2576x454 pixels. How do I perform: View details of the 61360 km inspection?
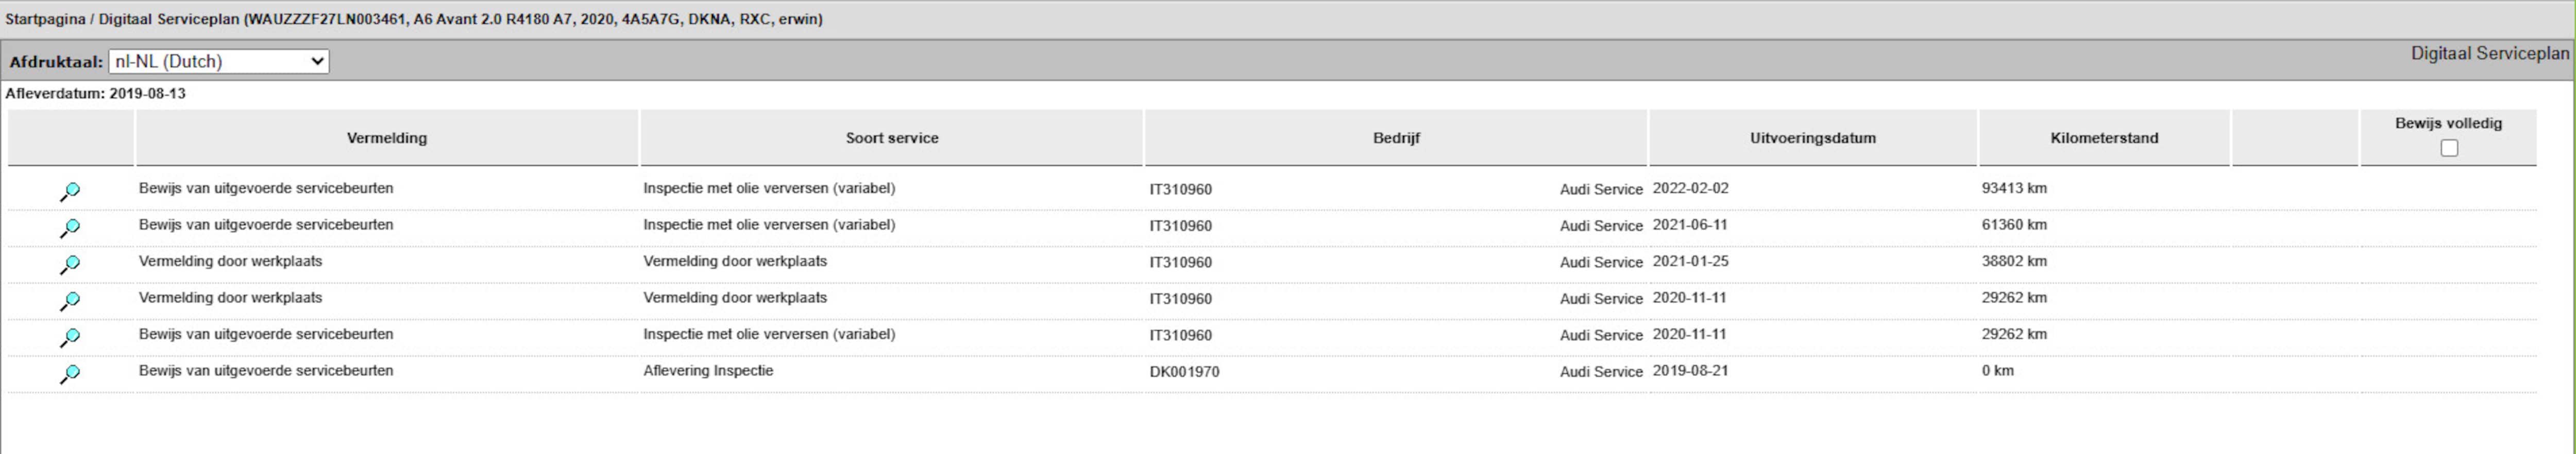coord(69,228)
